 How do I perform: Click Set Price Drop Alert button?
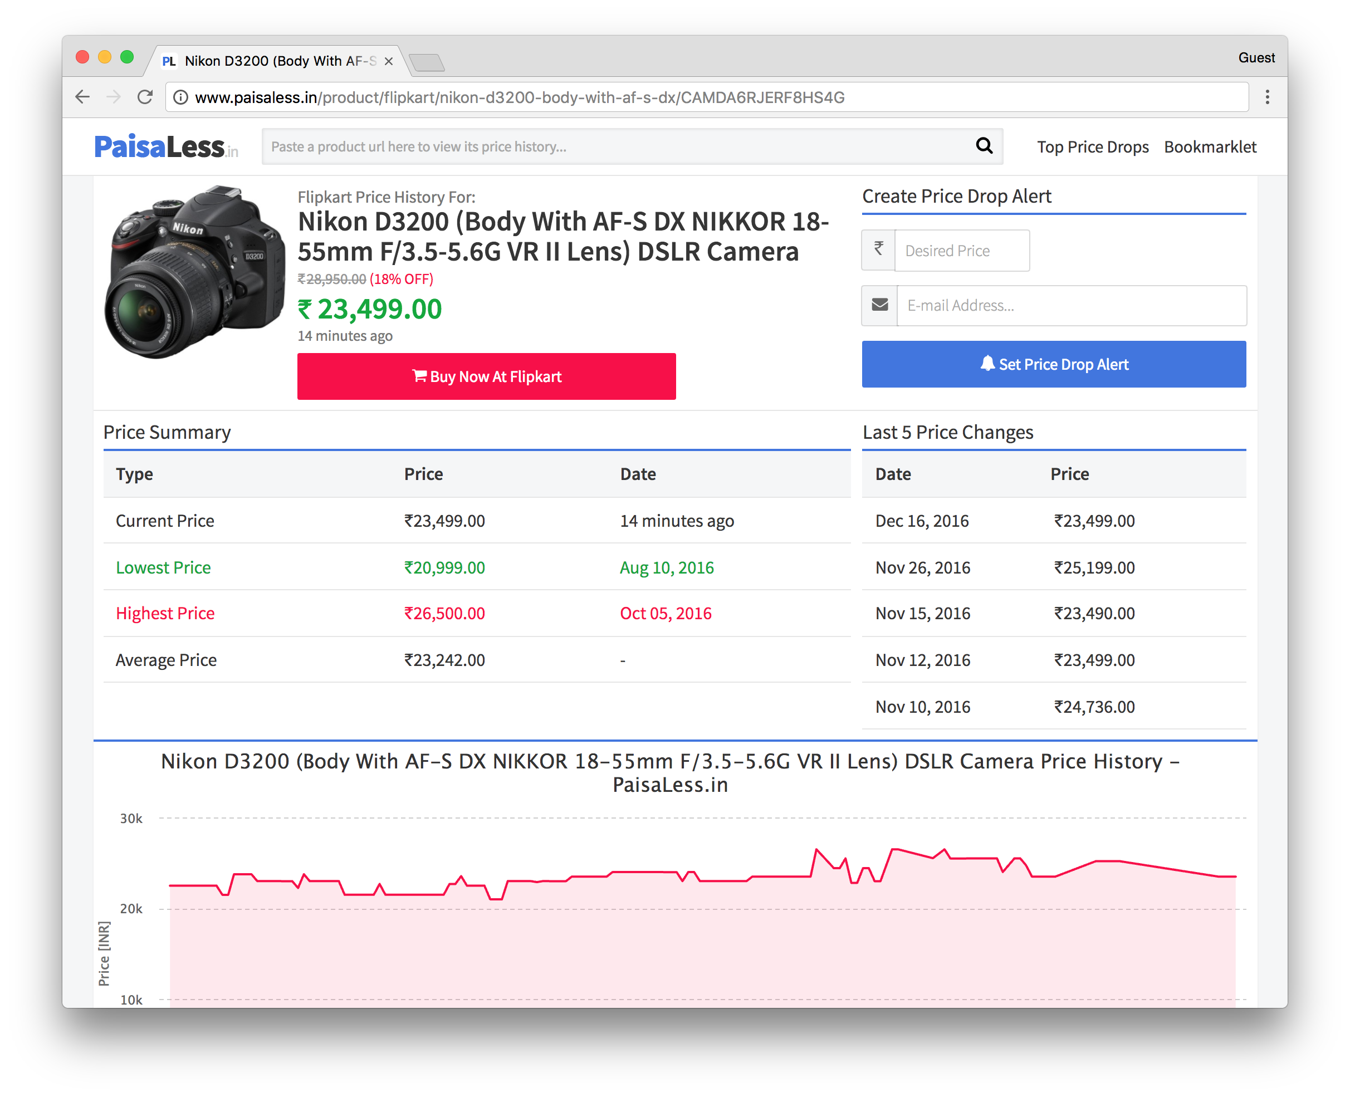(1054, 364)
